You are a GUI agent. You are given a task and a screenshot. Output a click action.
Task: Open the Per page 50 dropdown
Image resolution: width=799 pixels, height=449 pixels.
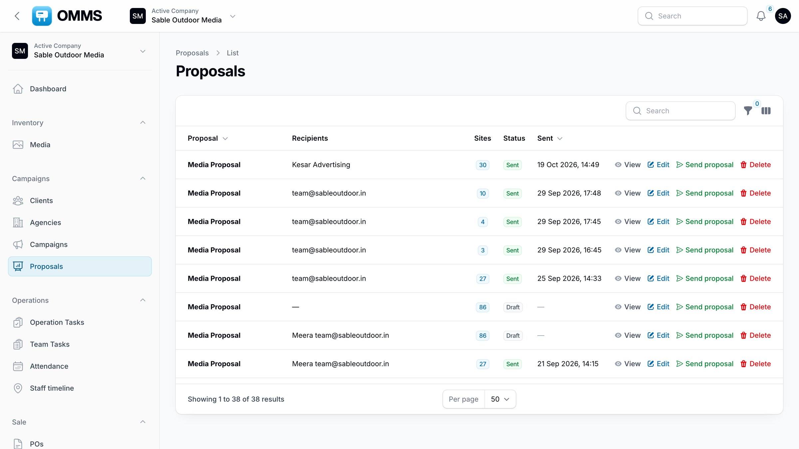coord(500,399)
